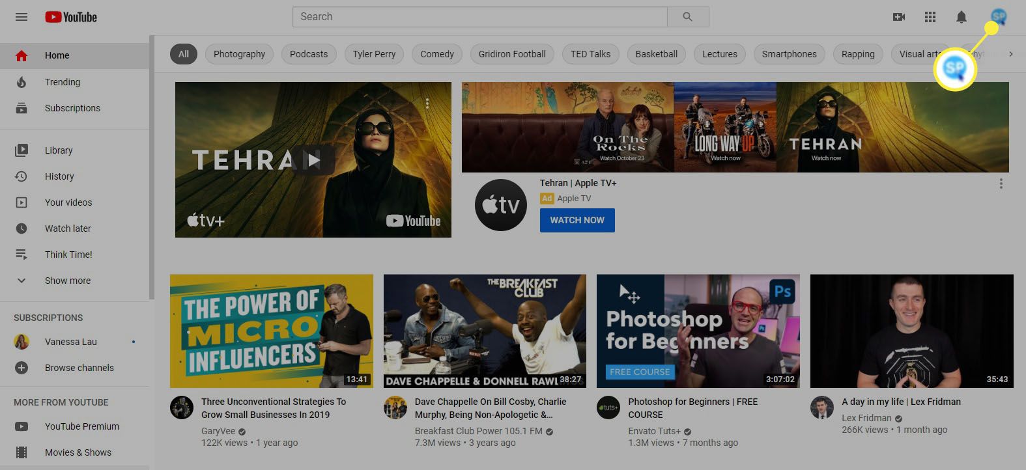This screenshot has width=1026, height=470.
Task: Open the GaryVee channel name link
Action: [218, 431]
